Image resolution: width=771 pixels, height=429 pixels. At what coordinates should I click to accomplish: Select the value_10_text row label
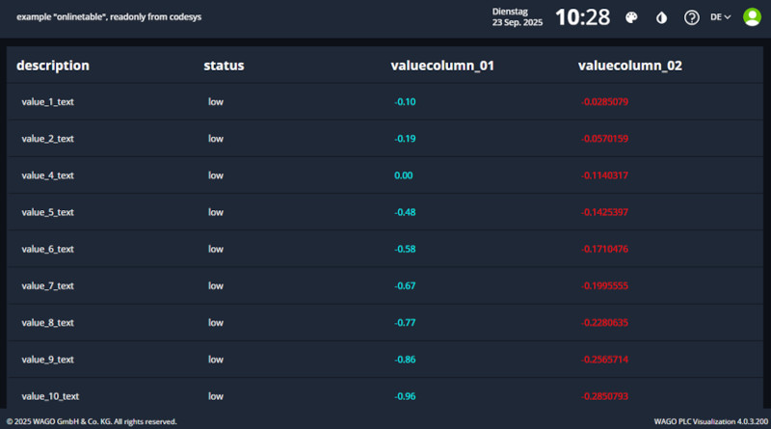tap(50, 396)
